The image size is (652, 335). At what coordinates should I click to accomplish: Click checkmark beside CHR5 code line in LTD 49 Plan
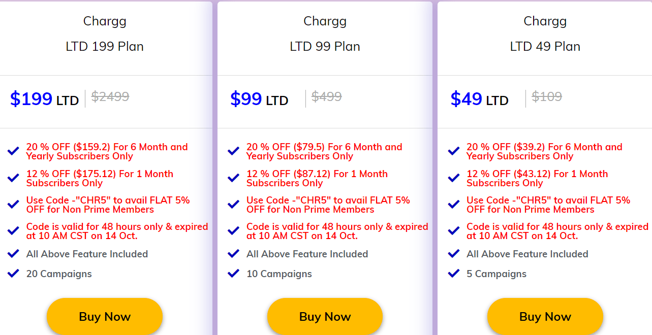pyautogui.click(x=453, y=204)
